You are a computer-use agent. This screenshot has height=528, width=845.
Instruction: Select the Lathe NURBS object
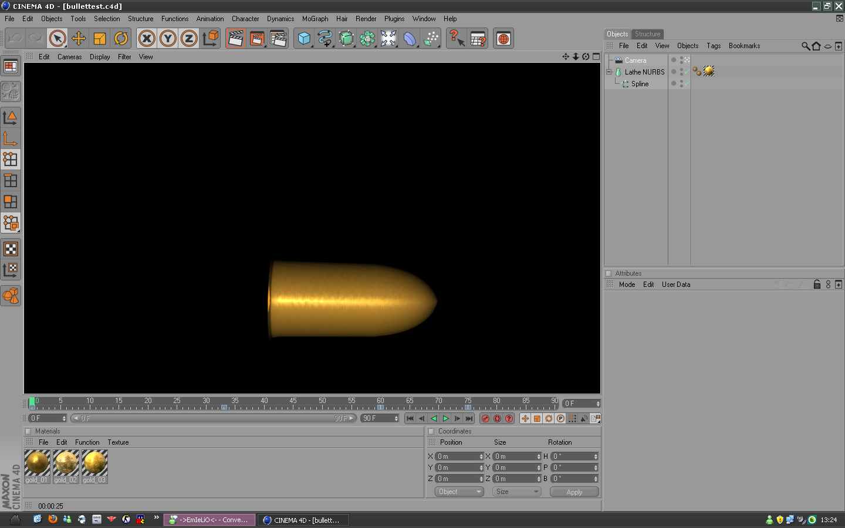click(x=644, y=72)
